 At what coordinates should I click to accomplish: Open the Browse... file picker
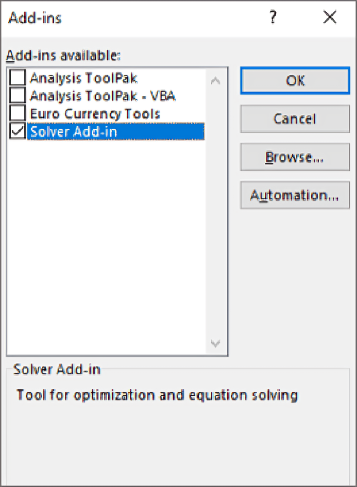pos(295,157)
